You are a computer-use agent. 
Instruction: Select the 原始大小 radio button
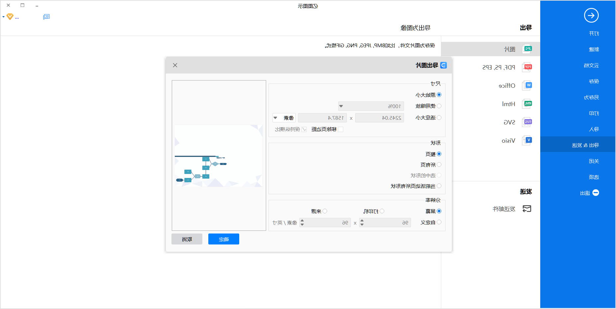(439, 95)
